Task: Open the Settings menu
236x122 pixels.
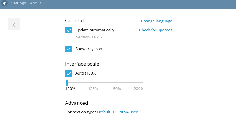Action: (18, 3)
